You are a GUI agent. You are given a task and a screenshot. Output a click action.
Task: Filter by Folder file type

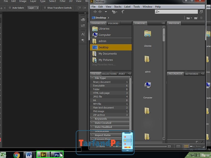coord(110,89)
